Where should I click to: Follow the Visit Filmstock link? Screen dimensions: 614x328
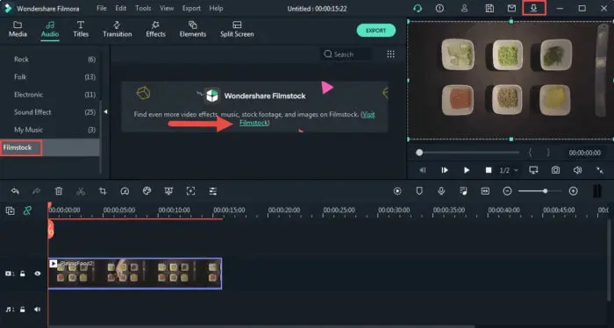(x=307, y=118)
